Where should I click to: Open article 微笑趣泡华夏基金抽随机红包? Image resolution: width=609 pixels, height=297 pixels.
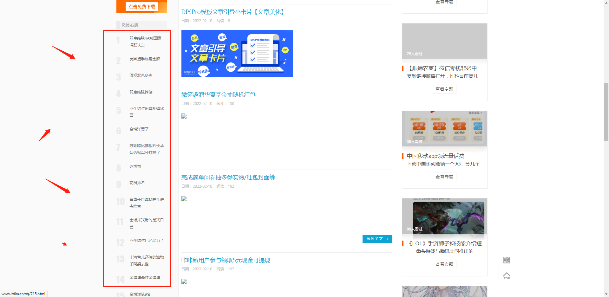point(218,95)
